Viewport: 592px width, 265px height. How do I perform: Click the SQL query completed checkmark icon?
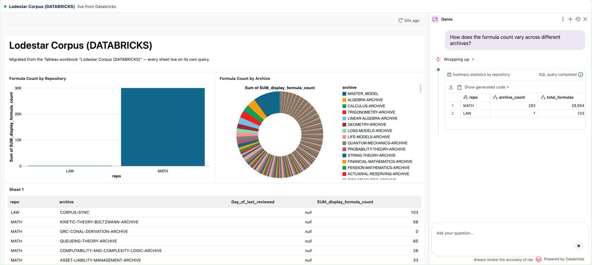[581, 75]
